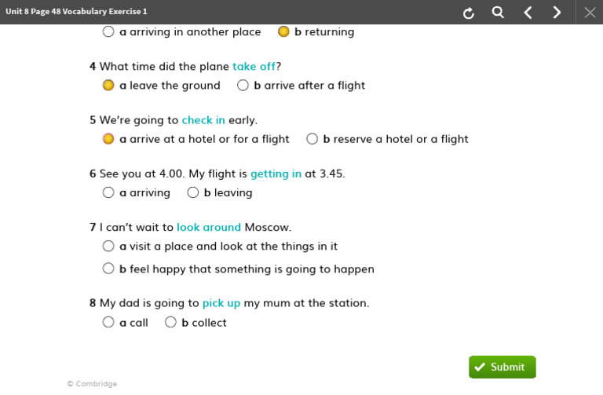
Task: Choose 'call' for question 8
Action: coord(108,322)
